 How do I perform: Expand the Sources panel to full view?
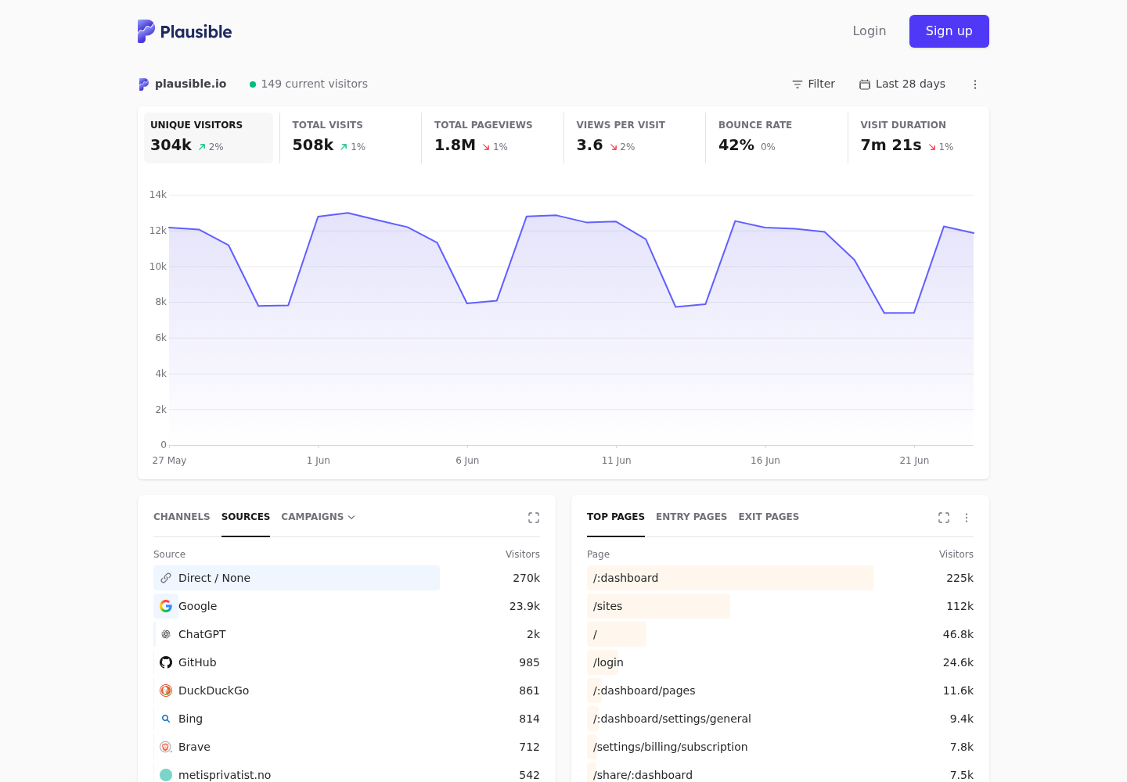point(534,518)
